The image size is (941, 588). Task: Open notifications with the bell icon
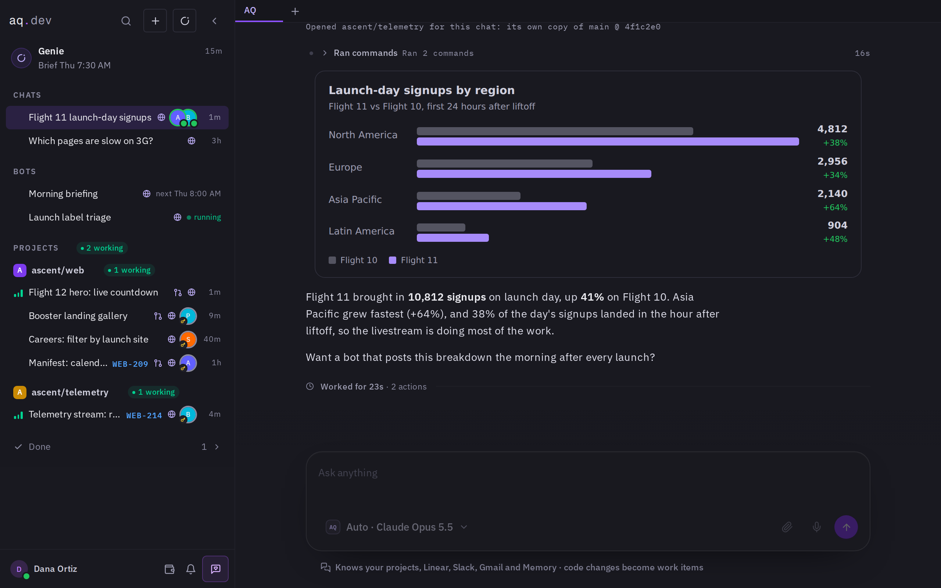[x=190, y=569]
